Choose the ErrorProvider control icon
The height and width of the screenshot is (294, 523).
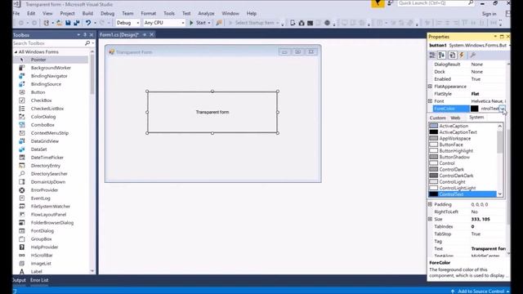[22, 190]
